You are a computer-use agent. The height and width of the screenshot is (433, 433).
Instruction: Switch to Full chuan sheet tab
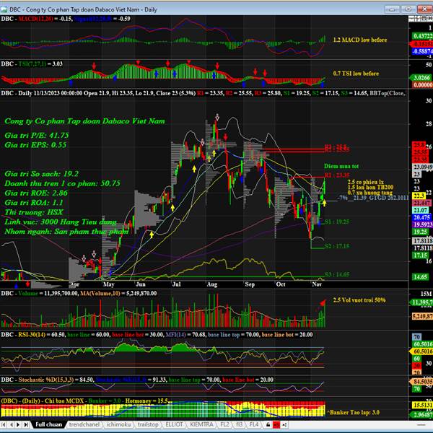pyautogui.click(x=48, y=424)
